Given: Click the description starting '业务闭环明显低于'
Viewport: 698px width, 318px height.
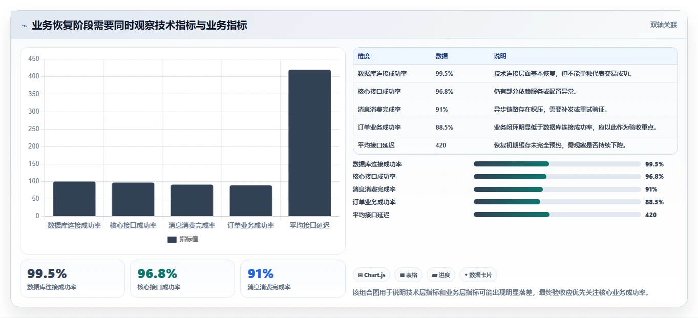Looking at the screenshot, I should [x=576, y=128].
